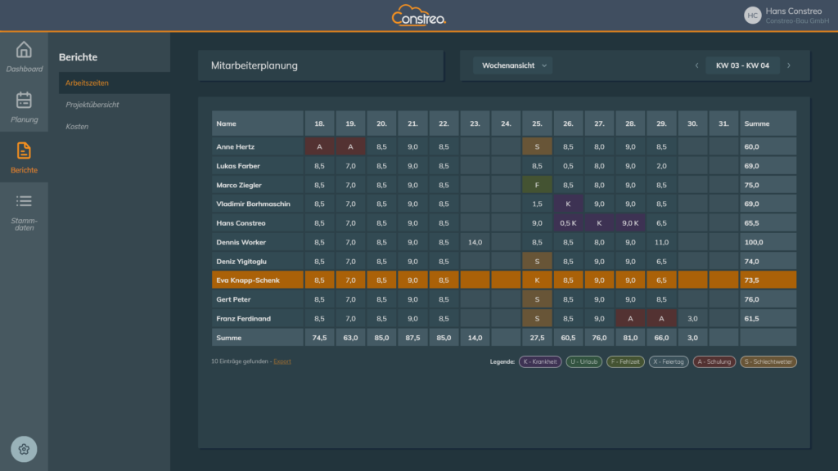Select day 18. column header
Viewport: 838px width, 471px height.
point(320,123)
